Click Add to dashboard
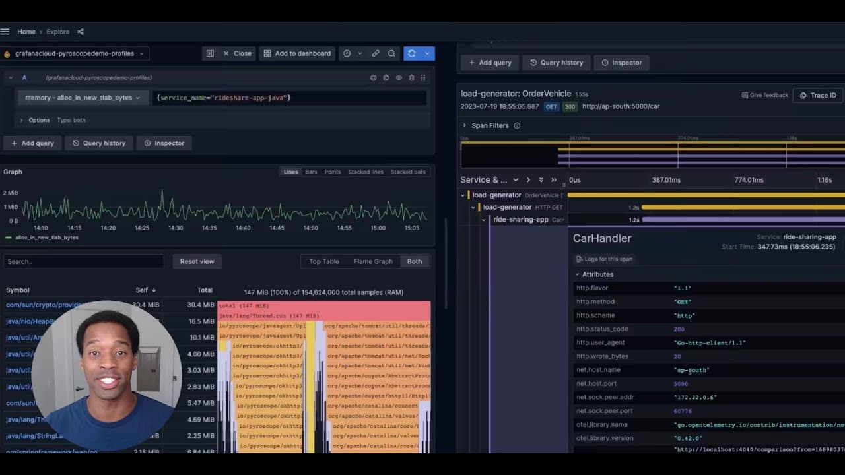This screenshot has height=475, width=845. (x=297, y=53)
